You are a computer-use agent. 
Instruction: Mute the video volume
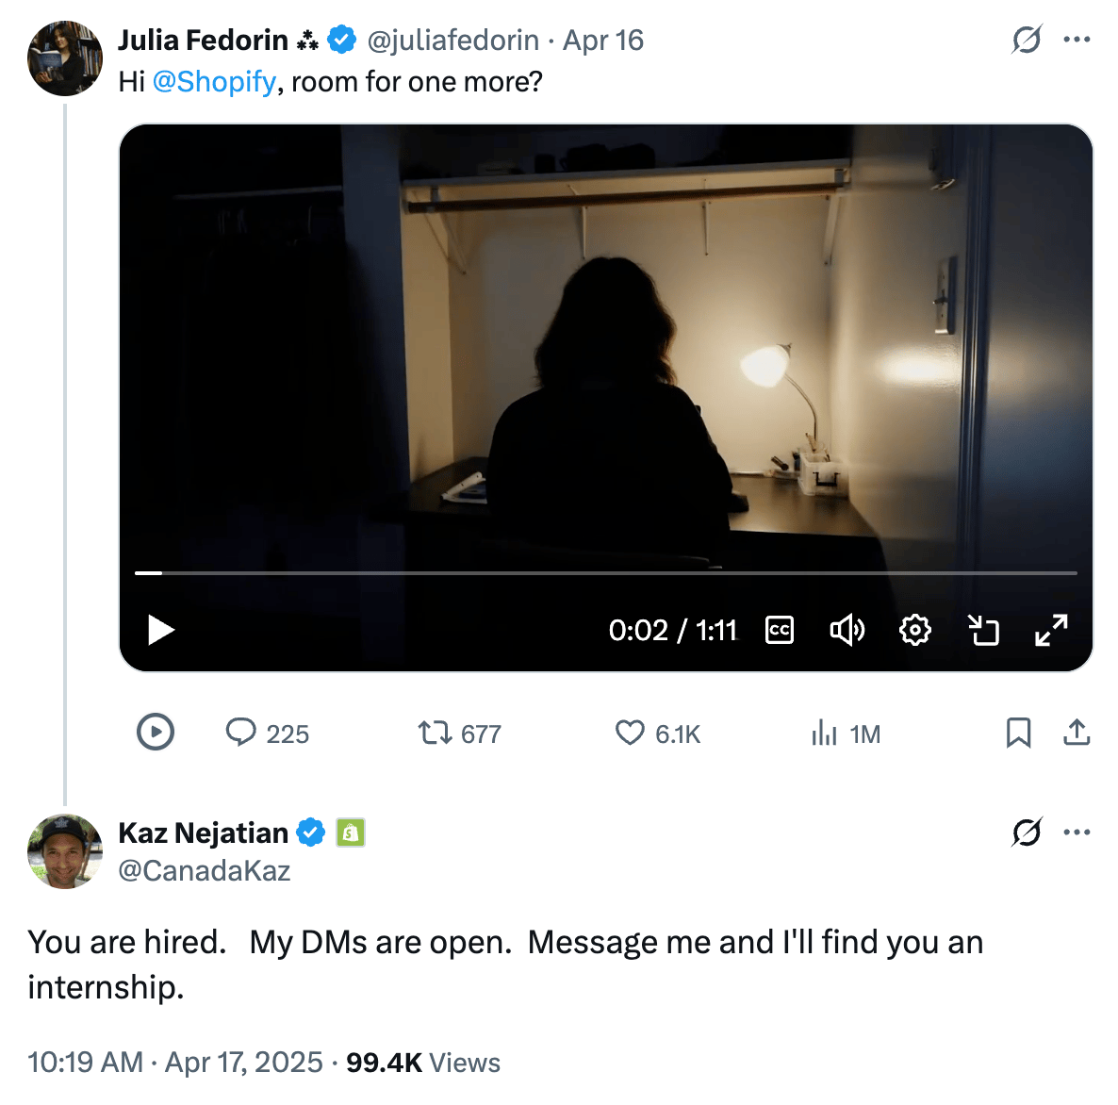click(x=847, y=630)
